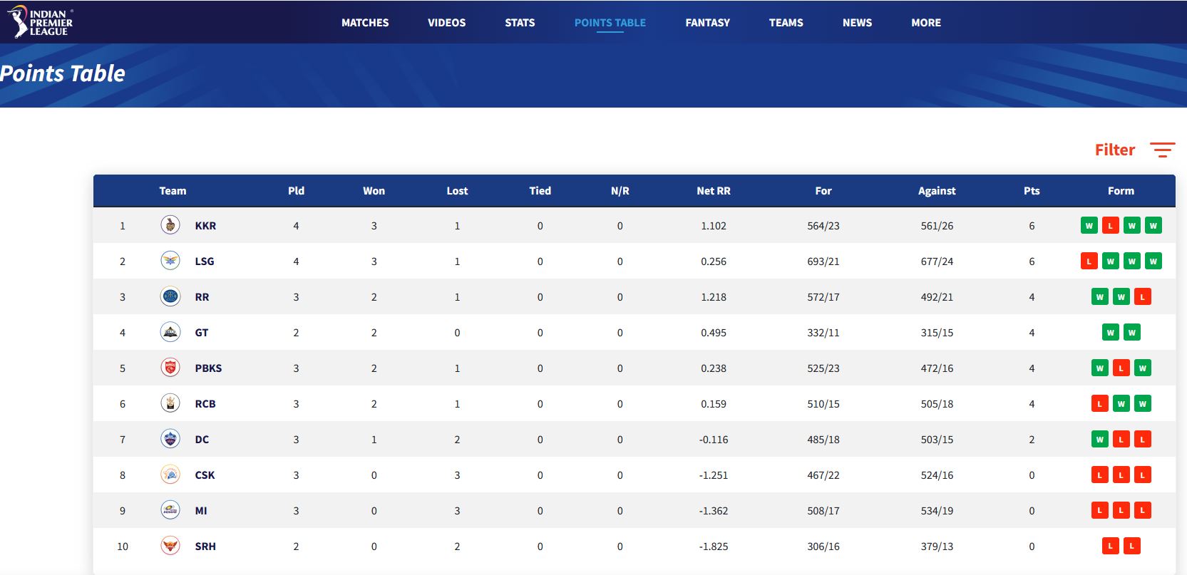The width and height of the screenshot is (1187, 575).
Task: Open the TEAMS menu
Action: point(786,23)
